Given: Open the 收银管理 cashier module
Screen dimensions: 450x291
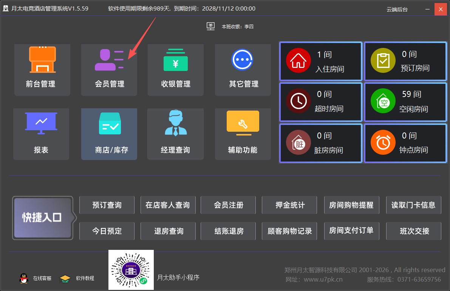Looking at the screenshot, I should click(x=176, y=69).
